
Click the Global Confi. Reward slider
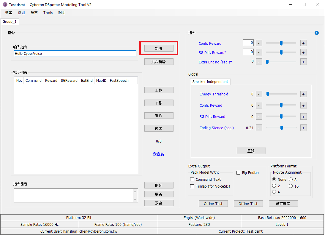pyautogui.click(x=281, y=105)
